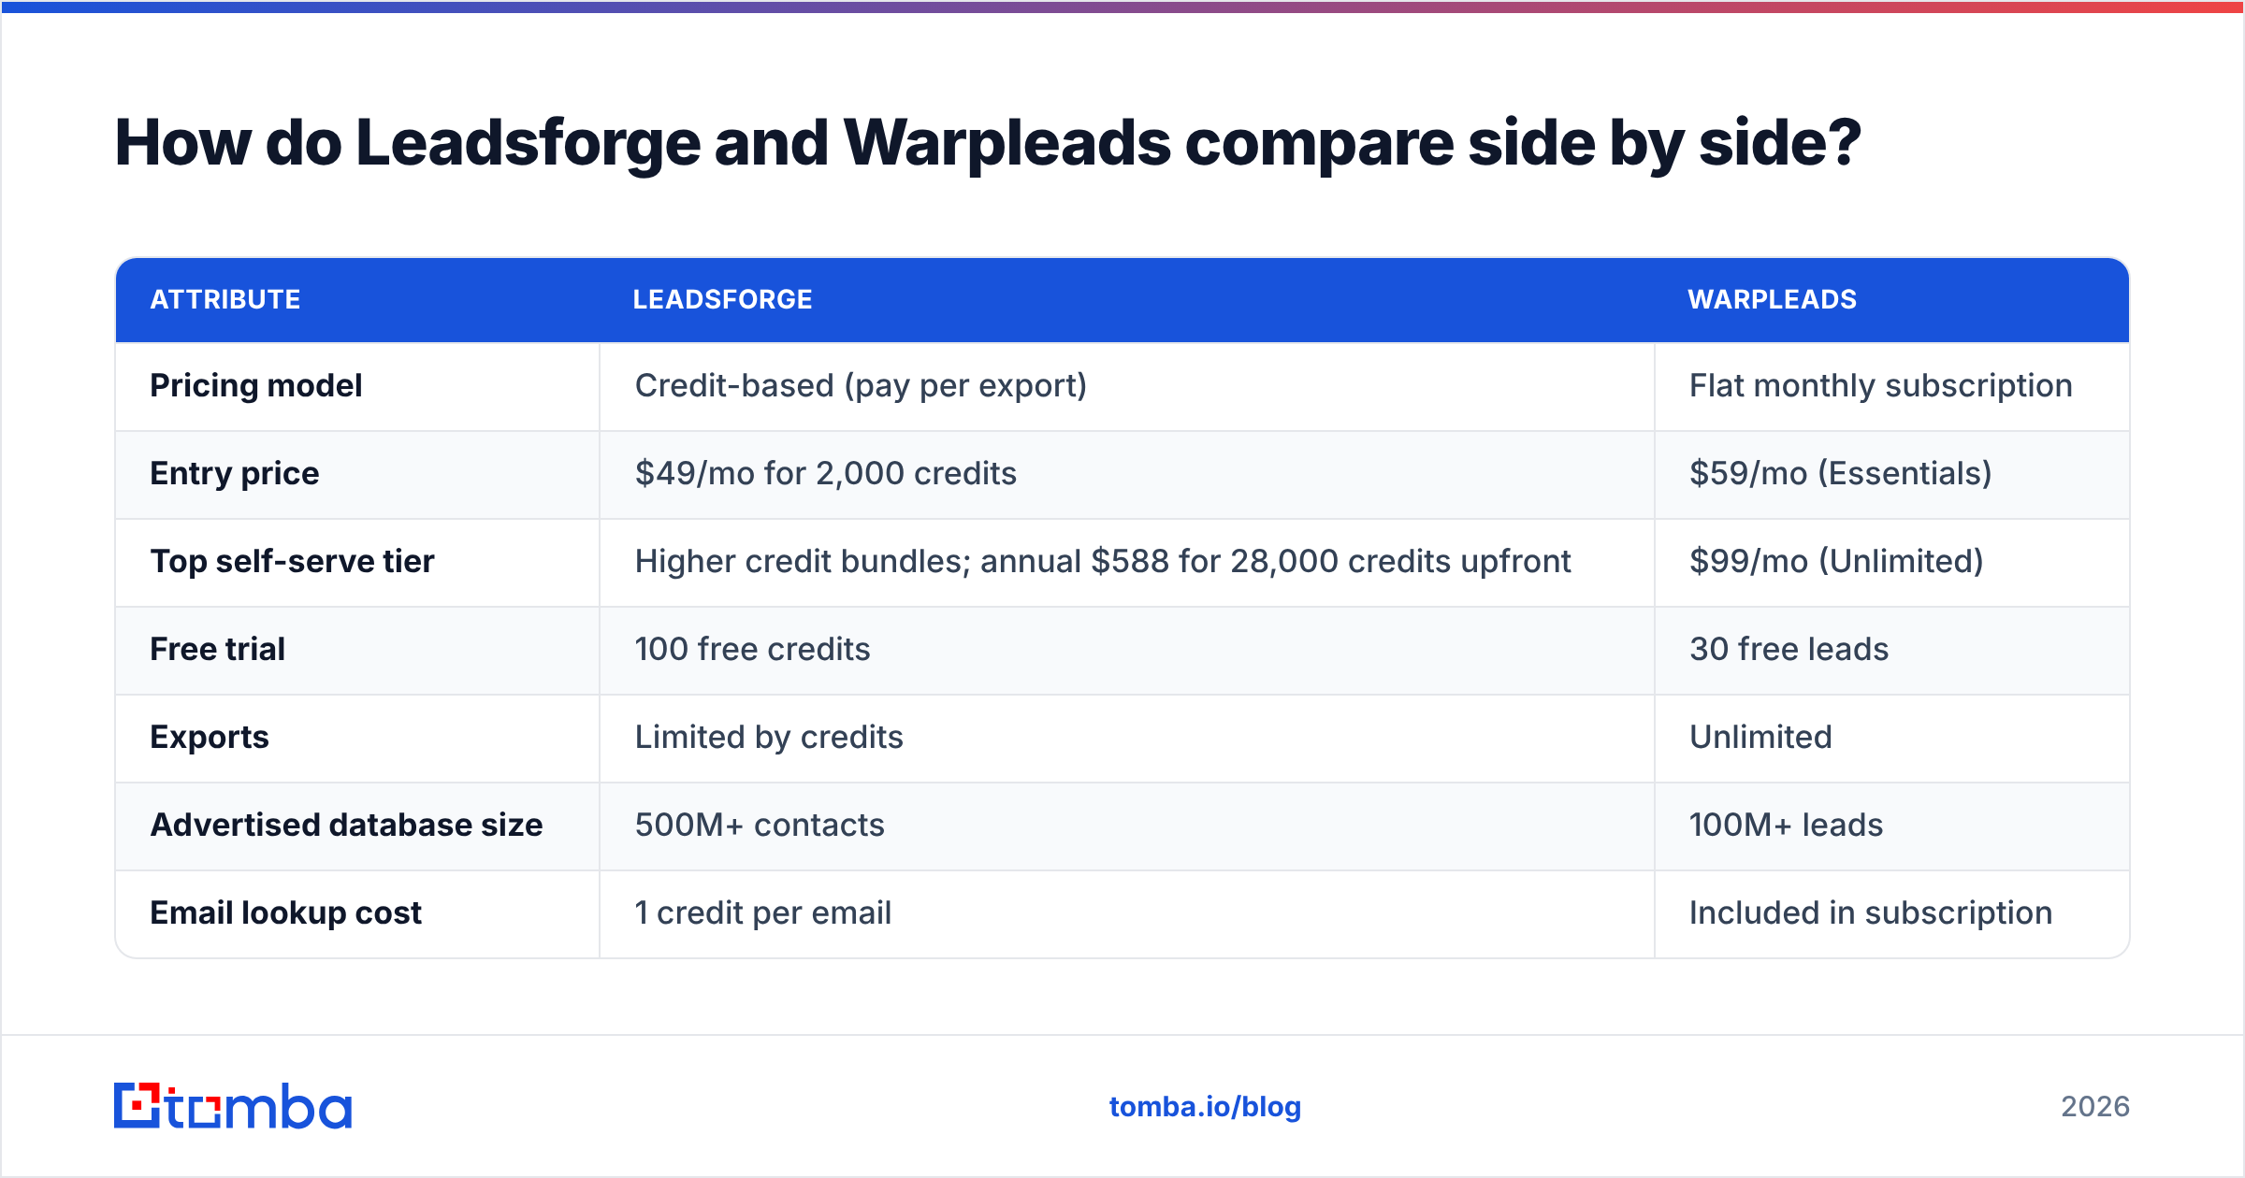The width and height of the screenshot is (2245, 1178).
Task: Select the 'How do Leadsforge and Warpleads compare' heading
Action: pyautogui.click(x=988, y=143)
